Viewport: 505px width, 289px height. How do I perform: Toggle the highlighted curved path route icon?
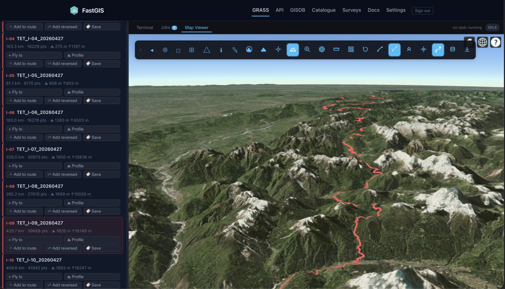(x=438, y=49)
